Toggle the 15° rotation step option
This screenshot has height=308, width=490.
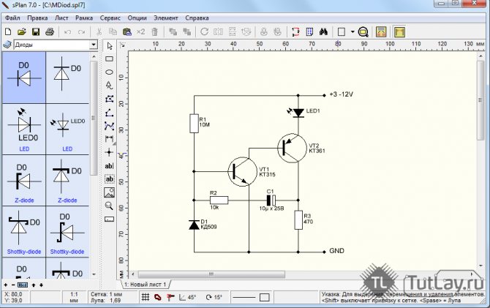point(214,297)
